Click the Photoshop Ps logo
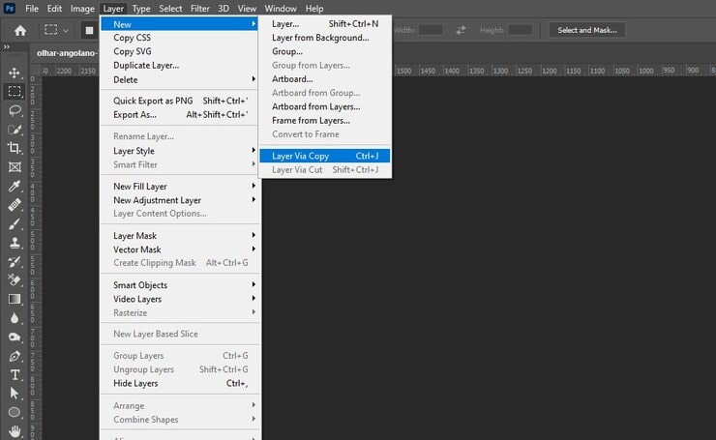The image size is (716, 440). click(9, 8)
